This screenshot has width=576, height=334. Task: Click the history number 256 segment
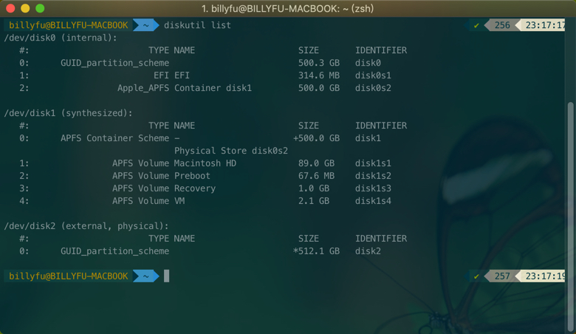coord(502,25)
